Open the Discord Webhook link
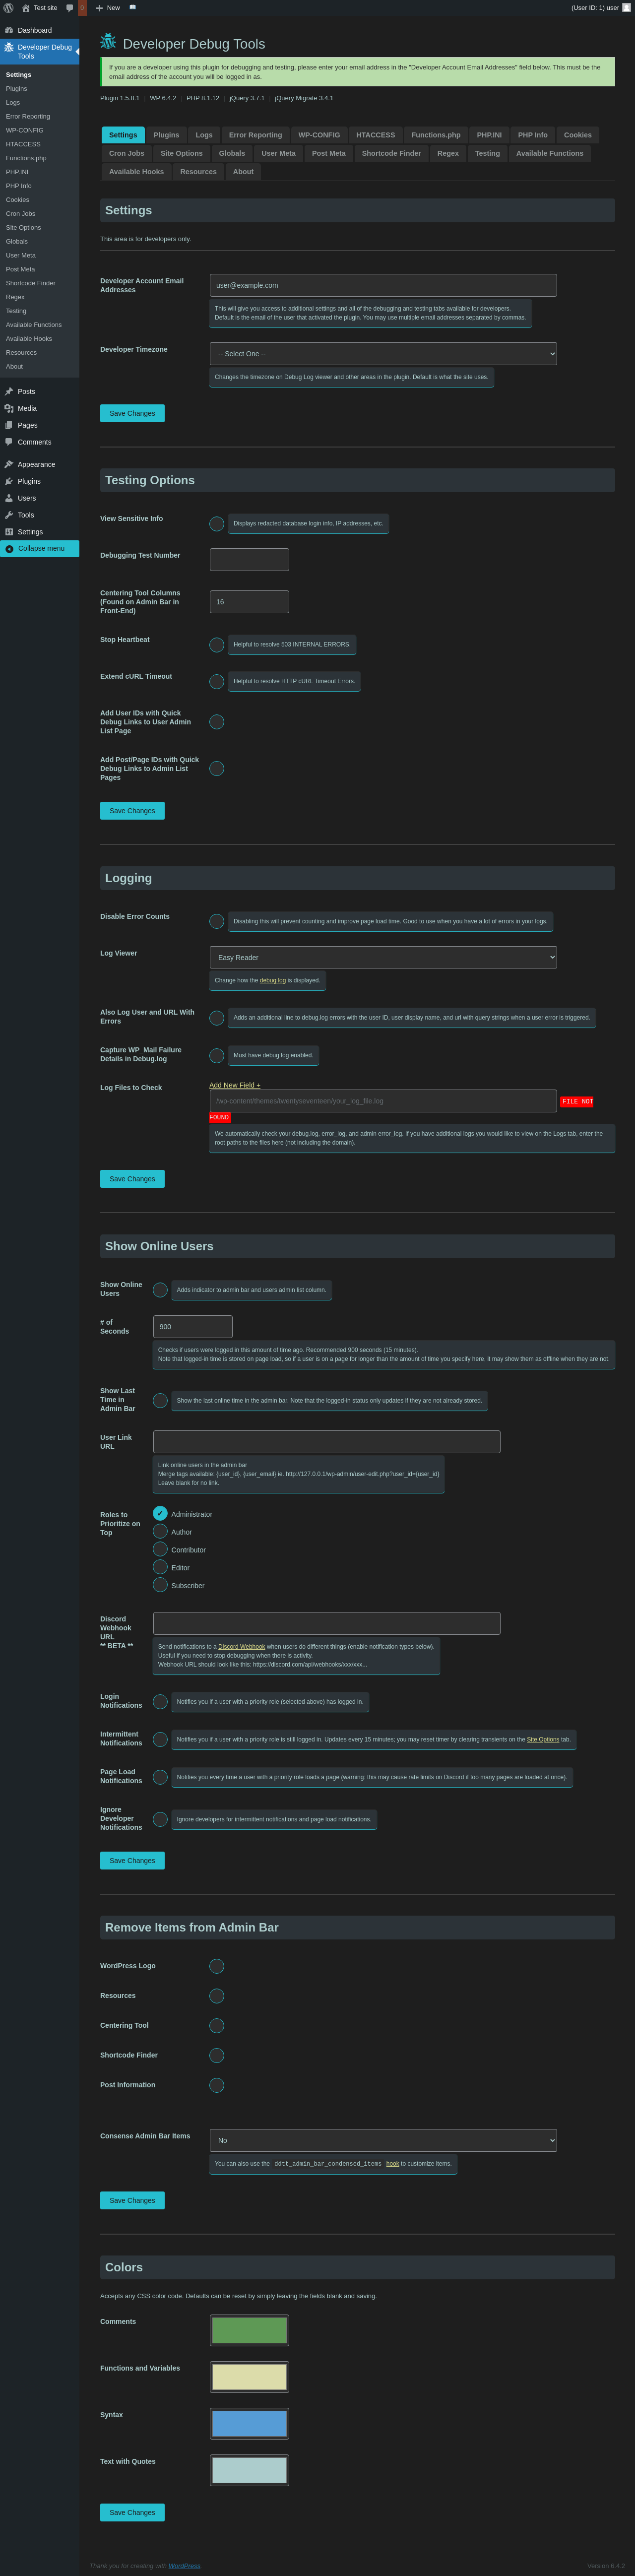Viewport: 635px width, 2576px height. tap(241, 1647)
